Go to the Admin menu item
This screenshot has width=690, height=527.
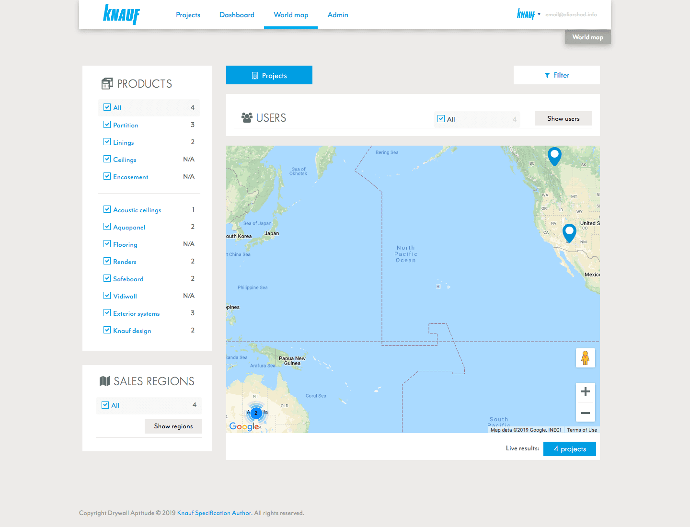coord(338,15)
